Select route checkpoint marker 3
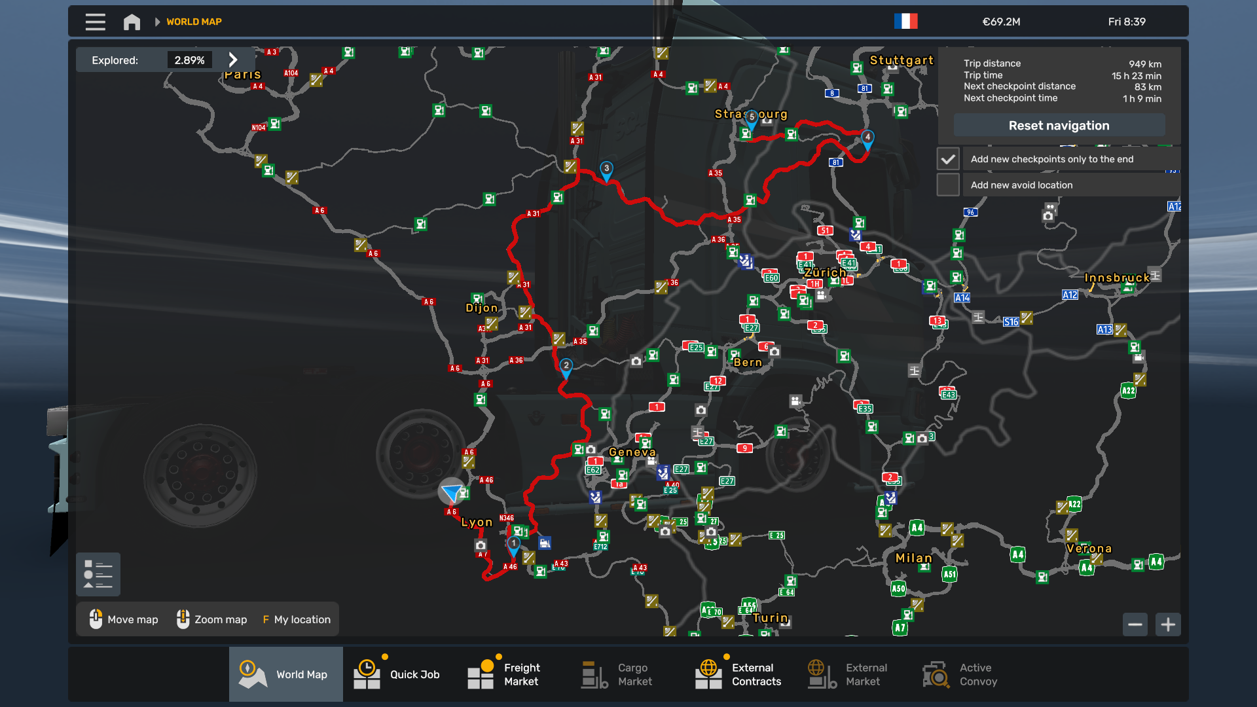The width and height of the screenshot is (1257, 707). 606,170
